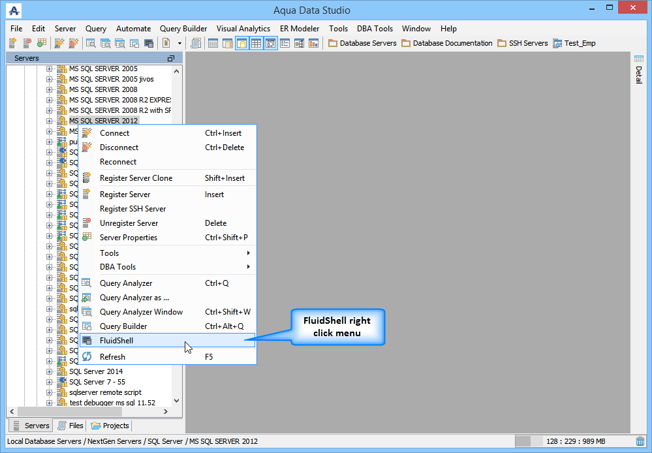Expand the MS SQL SERVER 2012 node
Screen dimensions: 652x453
coord(49,121)
